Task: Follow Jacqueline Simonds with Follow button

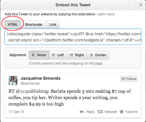Action: tap(129, 79)
